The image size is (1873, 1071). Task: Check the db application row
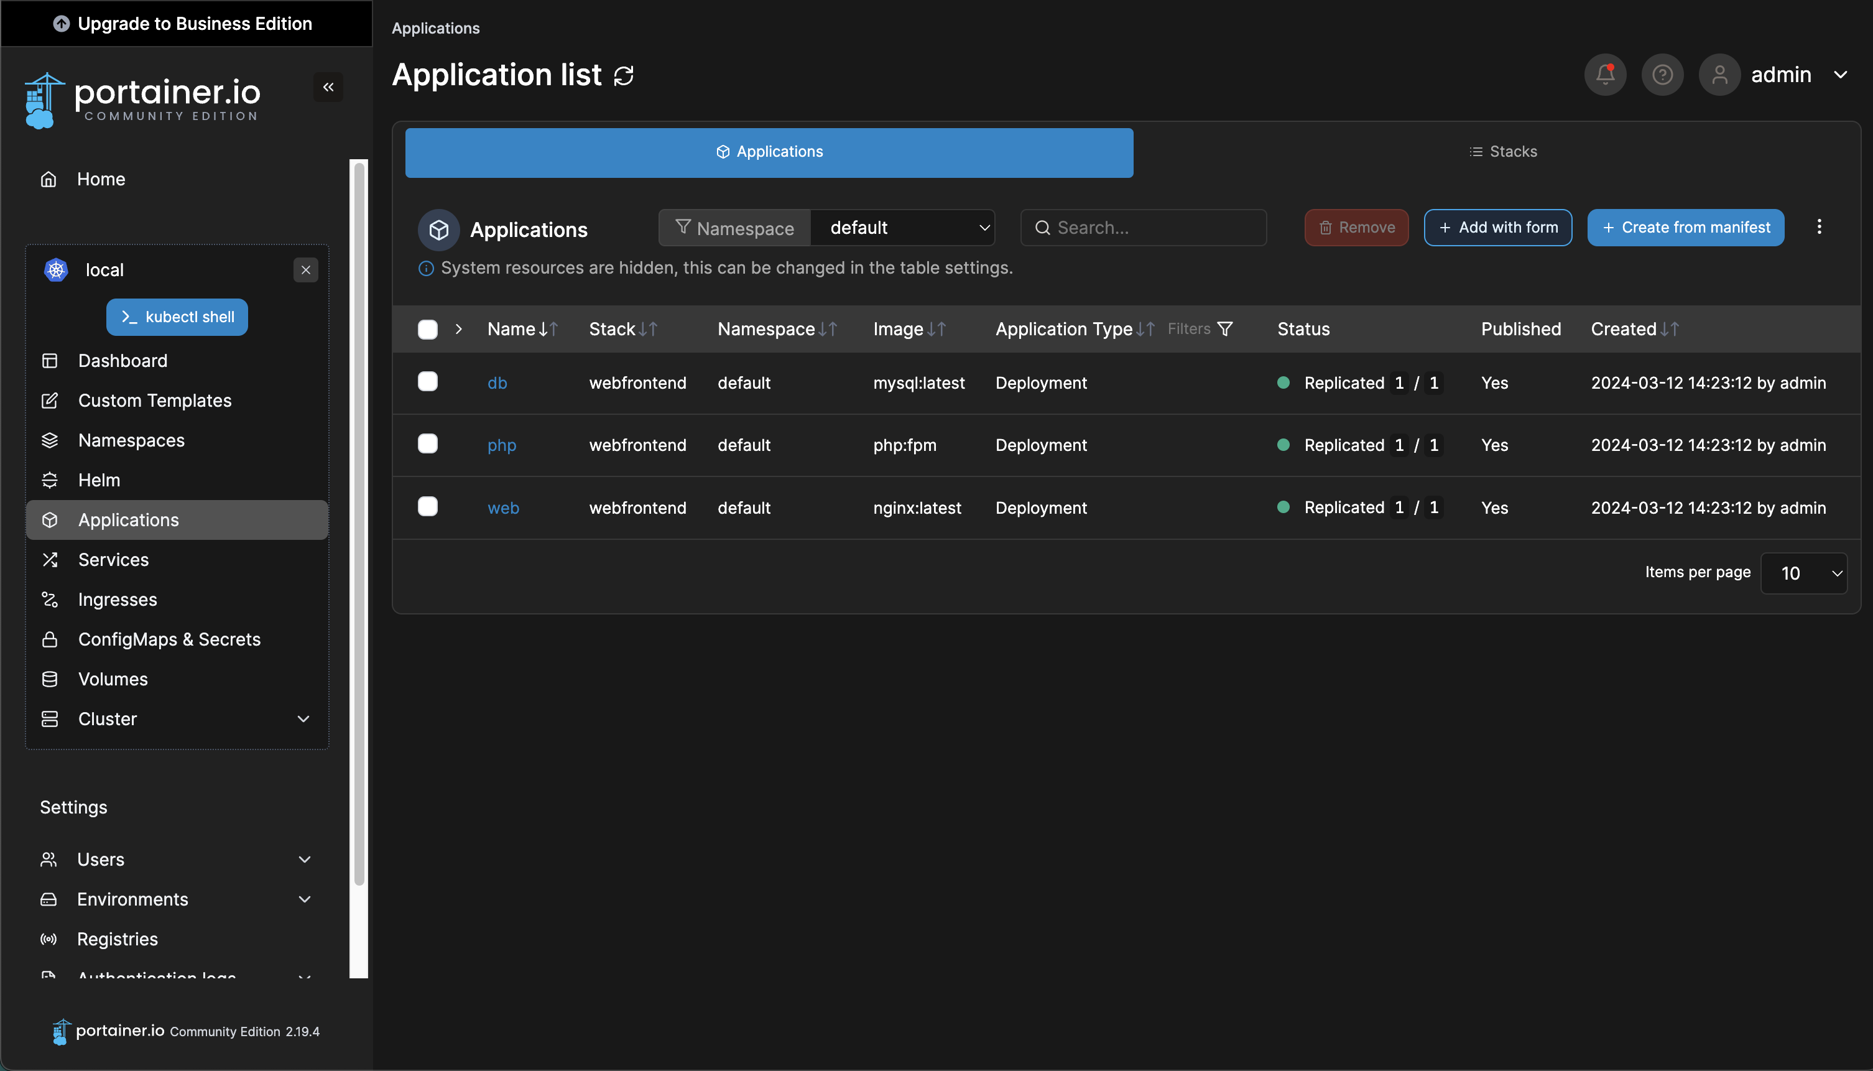427,382
